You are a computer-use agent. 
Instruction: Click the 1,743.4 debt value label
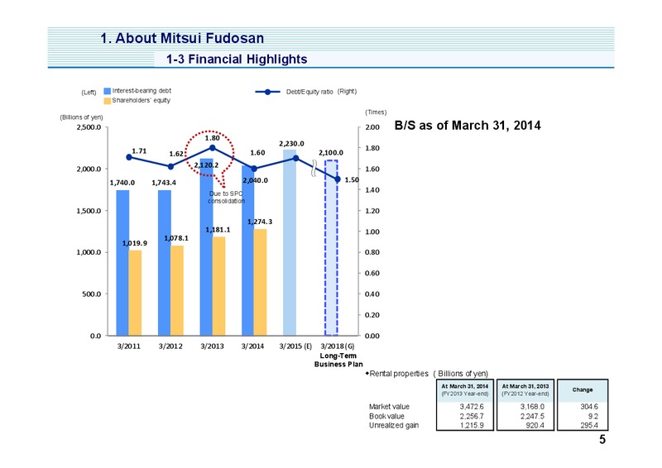[x=164, y=183]
